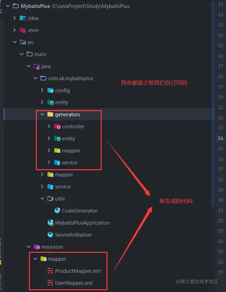Select the ServletInitializer class name
Viewport: 226px width, 292px height.
coord(73,235)
